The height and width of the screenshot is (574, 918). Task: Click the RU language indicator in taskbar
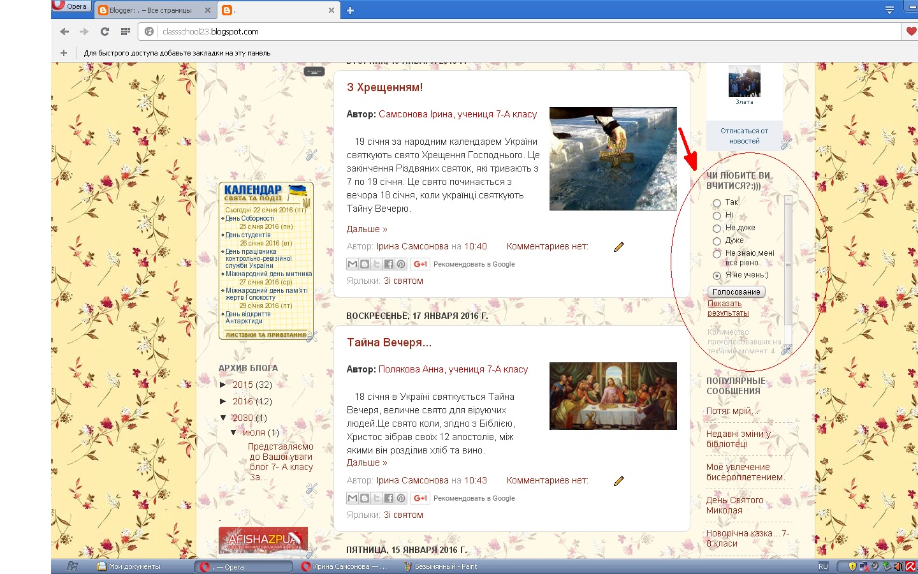coord(823,566)
